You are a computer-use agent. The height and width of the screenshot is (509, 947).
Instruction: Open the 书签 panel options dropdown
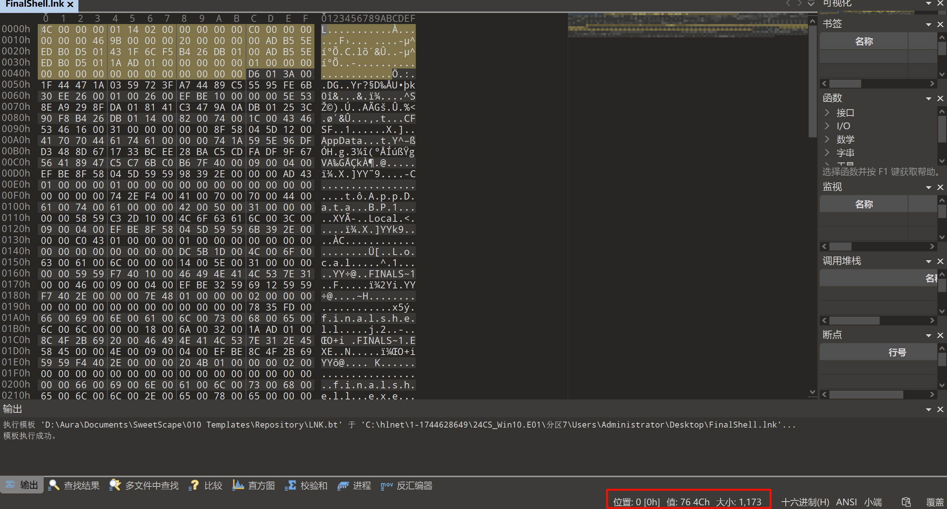[x=929, y=24]
